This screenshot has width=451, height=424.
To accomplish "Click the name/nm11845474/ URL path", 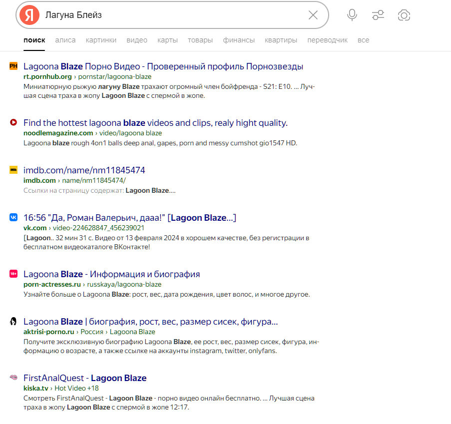I will 94,180.
